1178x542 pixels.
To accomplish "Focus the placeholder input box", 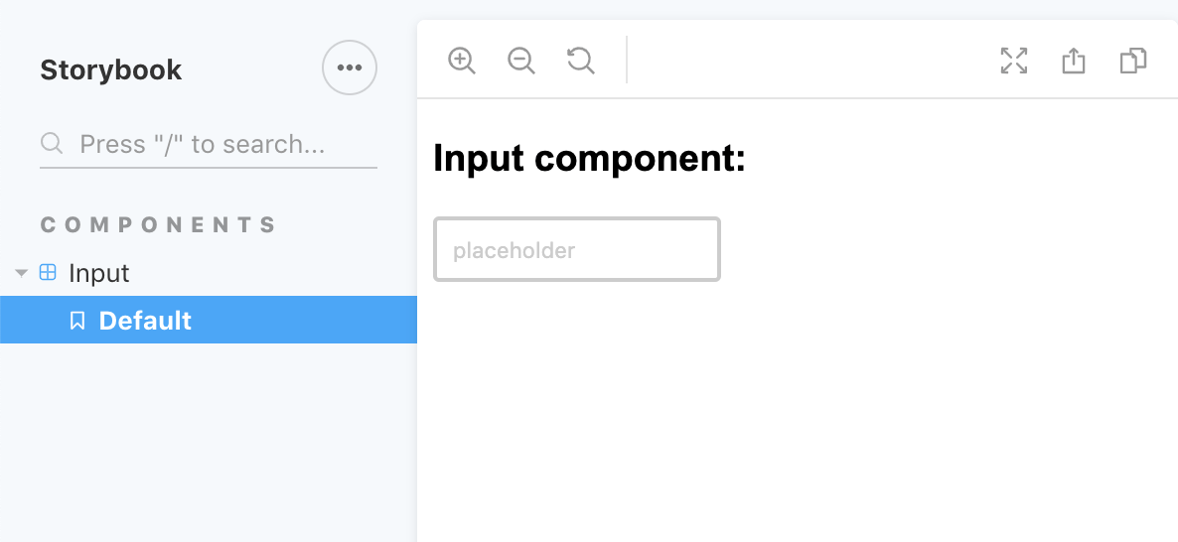I will coord(577,249).
